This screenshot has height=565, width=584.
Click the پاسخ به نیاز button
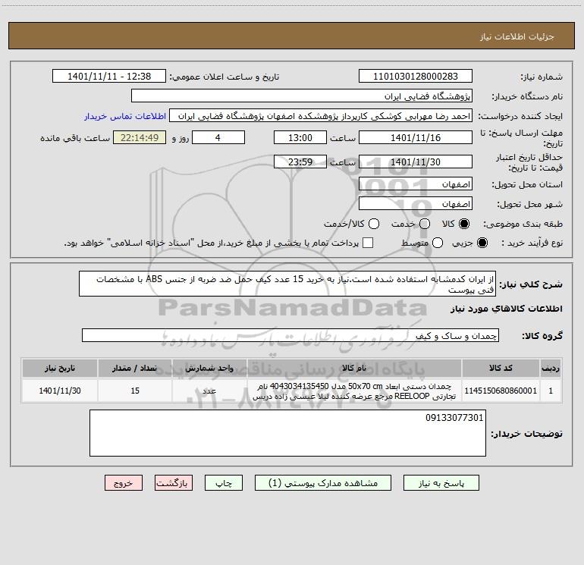coord(441,483)
